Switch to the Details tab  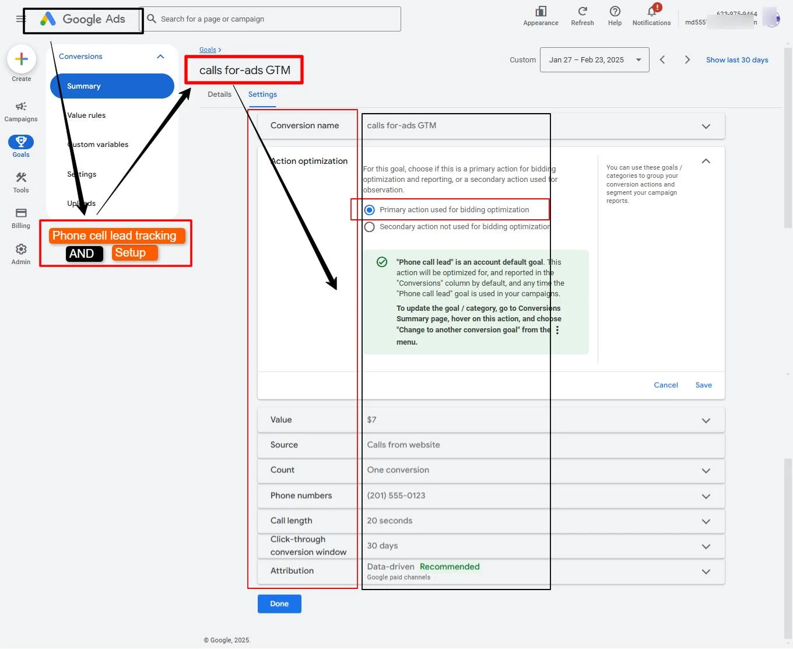pyautogui.click(x=219, y=94)
